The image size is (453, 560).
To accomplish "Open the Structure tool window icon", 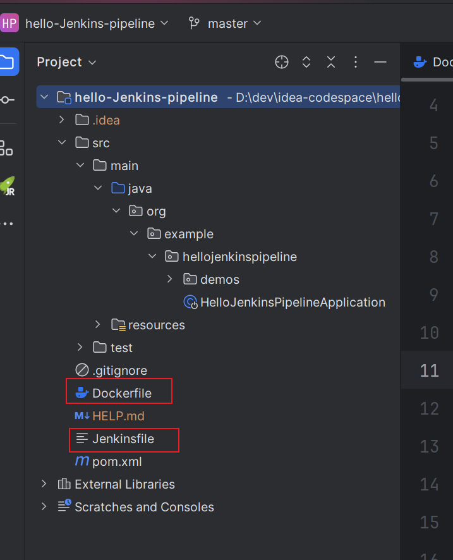I will [x=6, y=147].
